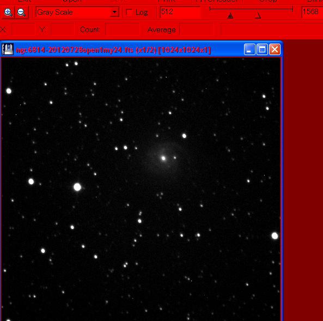Click the zoom in magnifier icon
Image resolution: width=323 pixels, height=321 pixels.
[8, 13]
